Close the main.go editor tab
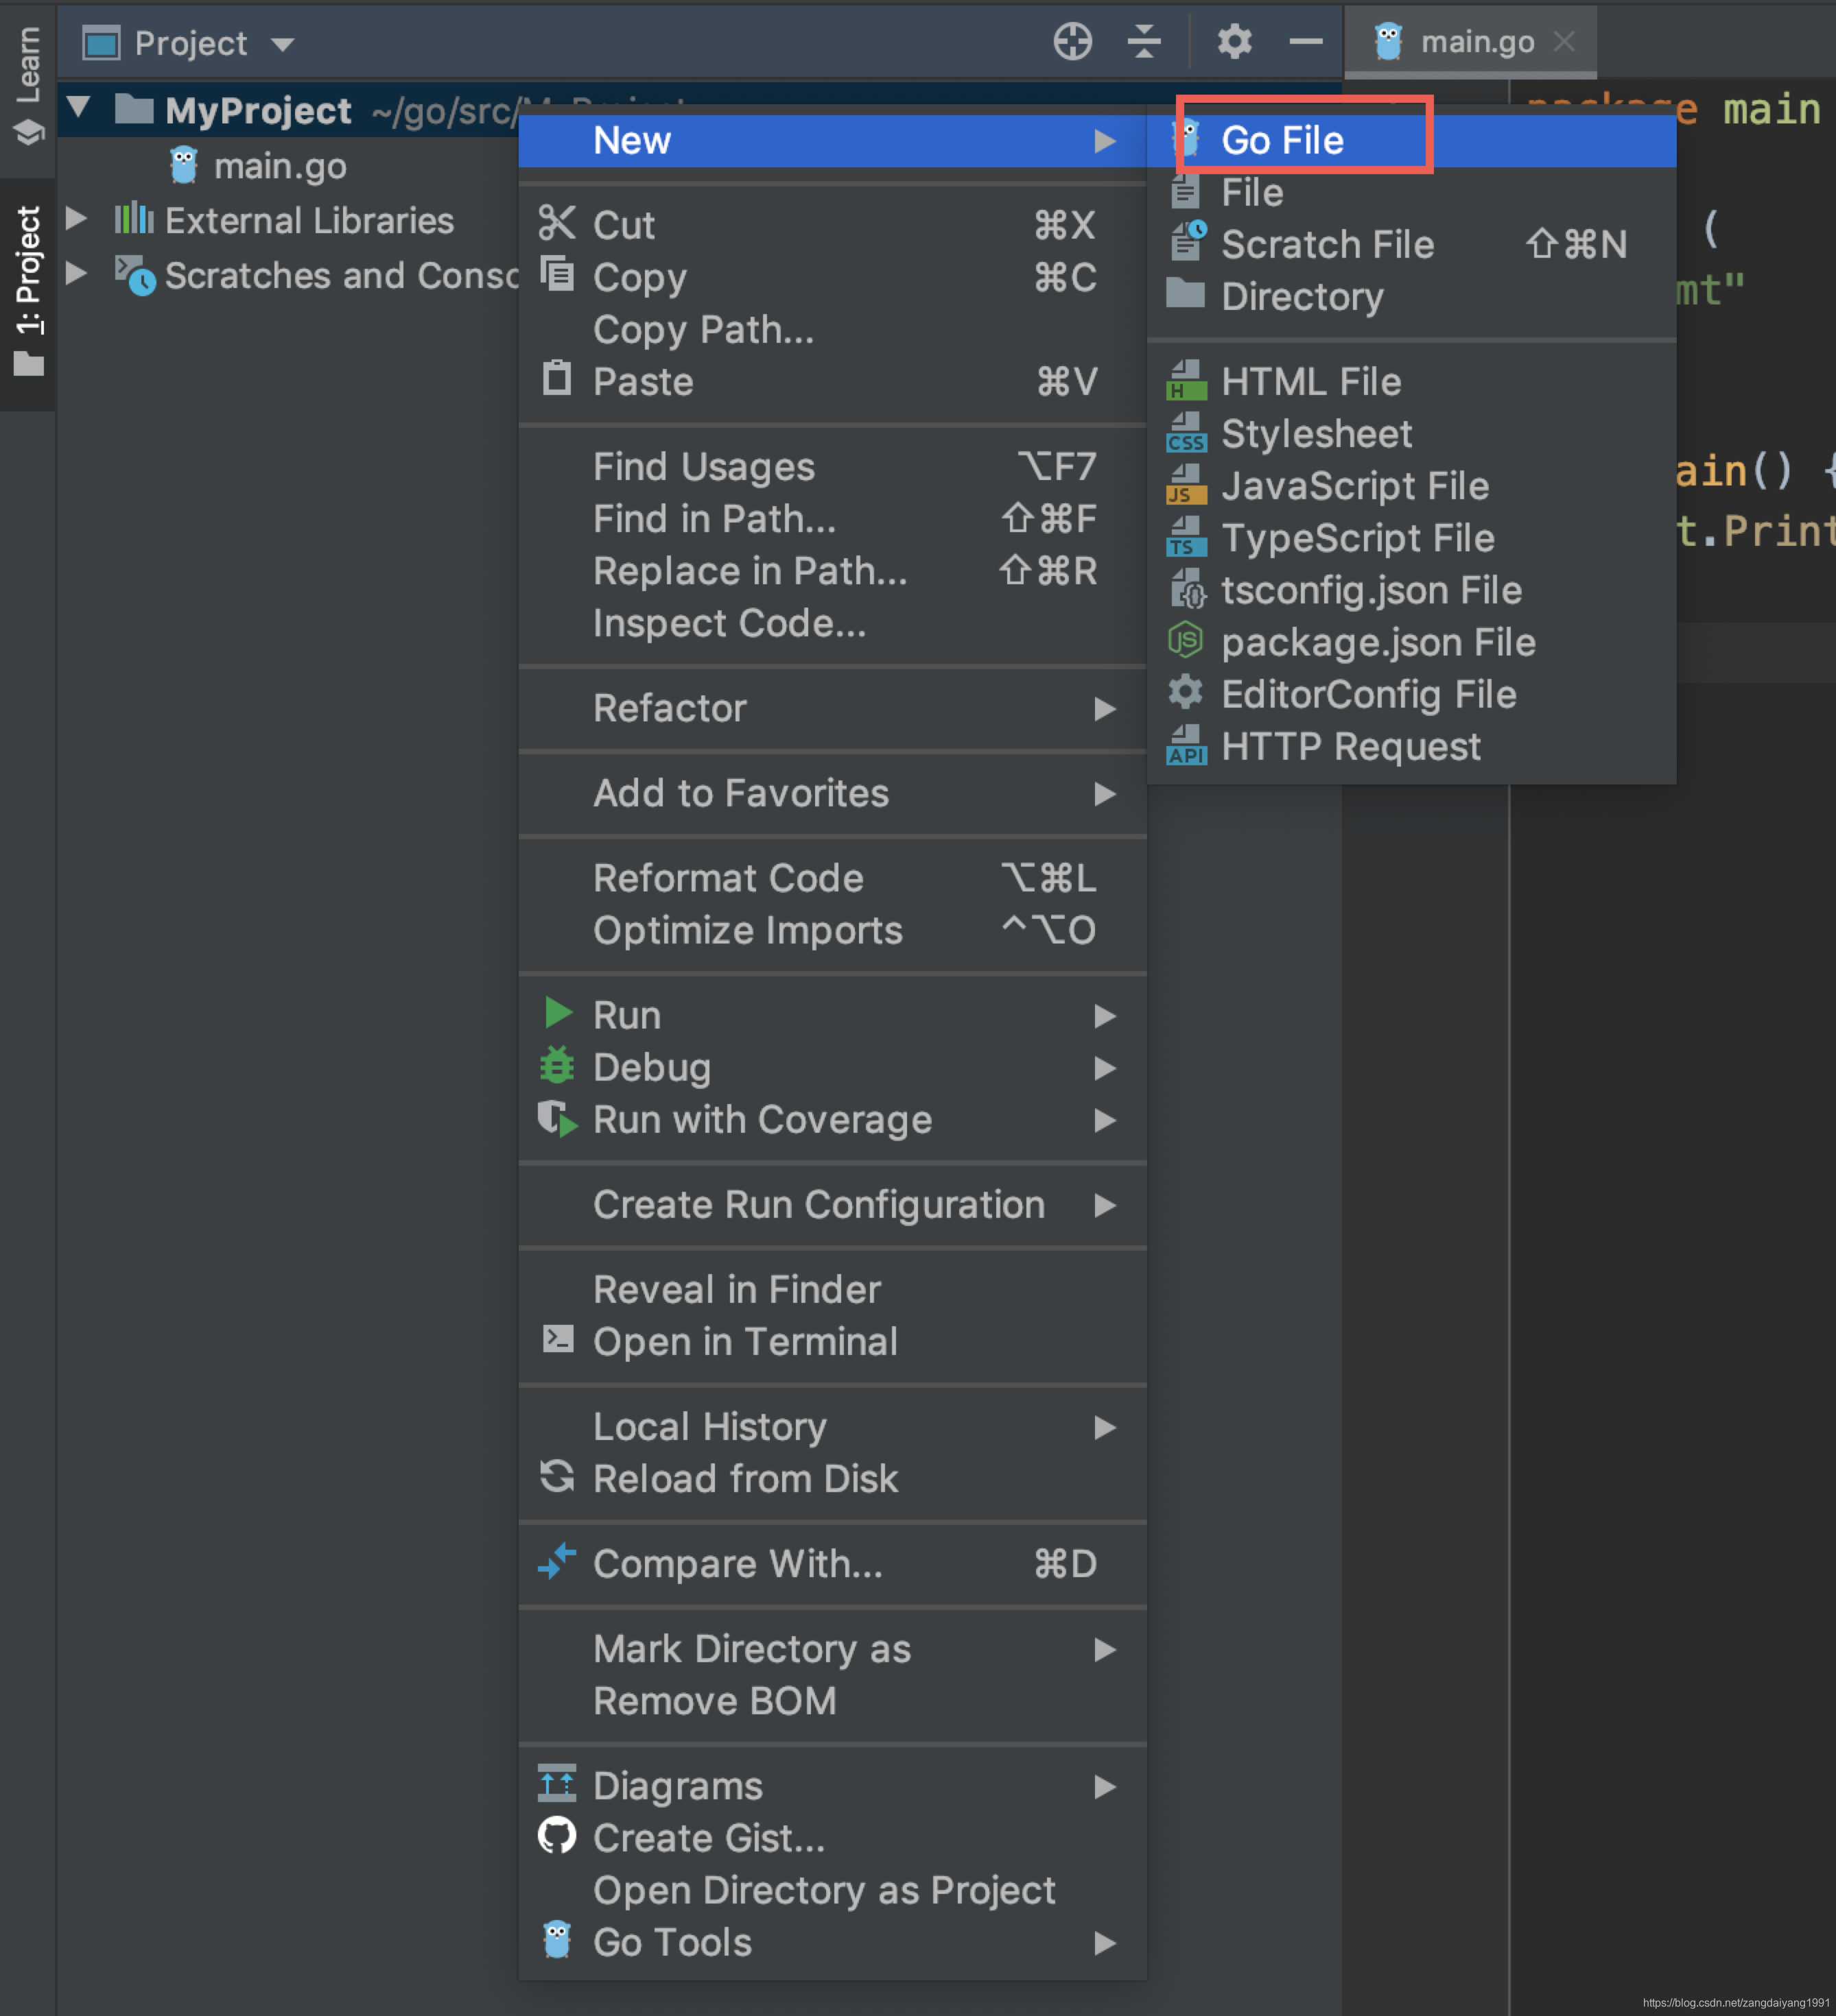The image size is (1836, 2016). (x=1564, y=42)
